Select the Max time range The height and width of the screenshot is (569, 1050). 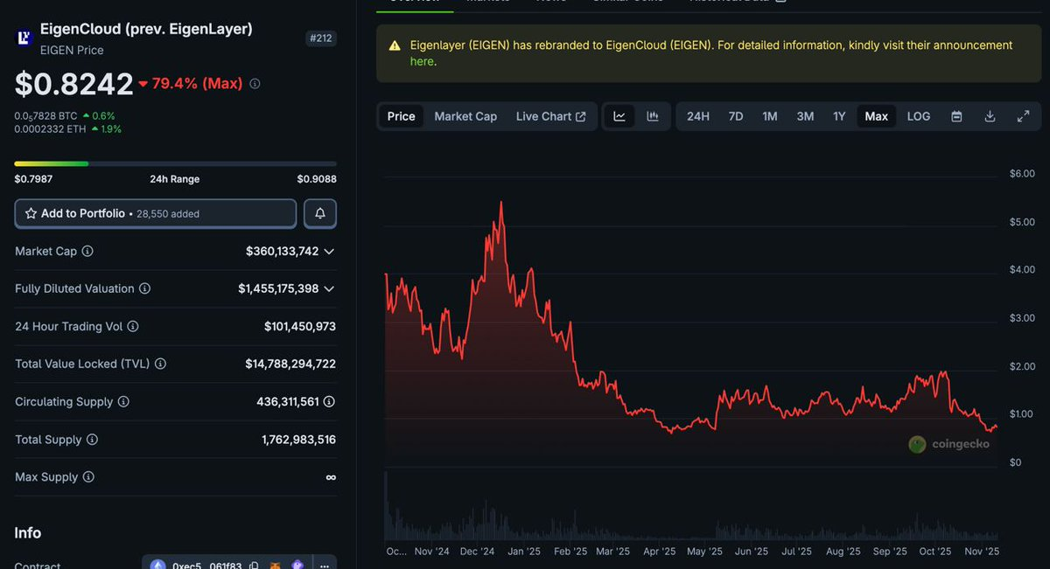876,116
